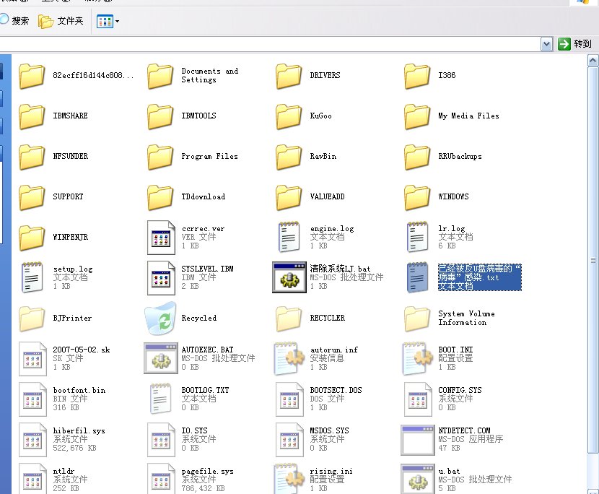Expand the address bar dropdown
This screenshot has width=599, height=494.
(546, 44)
